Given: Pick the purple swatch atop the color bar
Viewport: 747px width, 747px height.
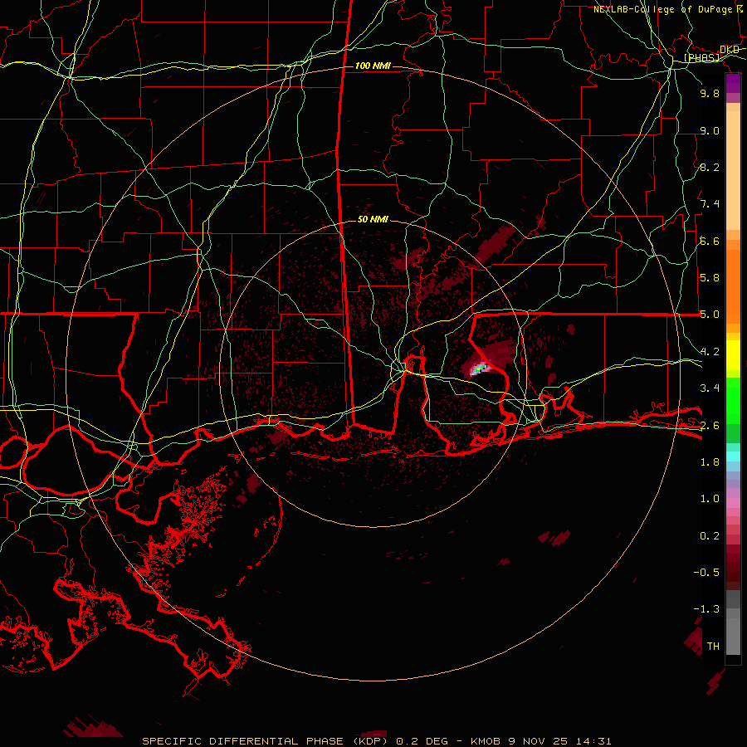Looking at the screenshot, I should [x=733, y=83].
